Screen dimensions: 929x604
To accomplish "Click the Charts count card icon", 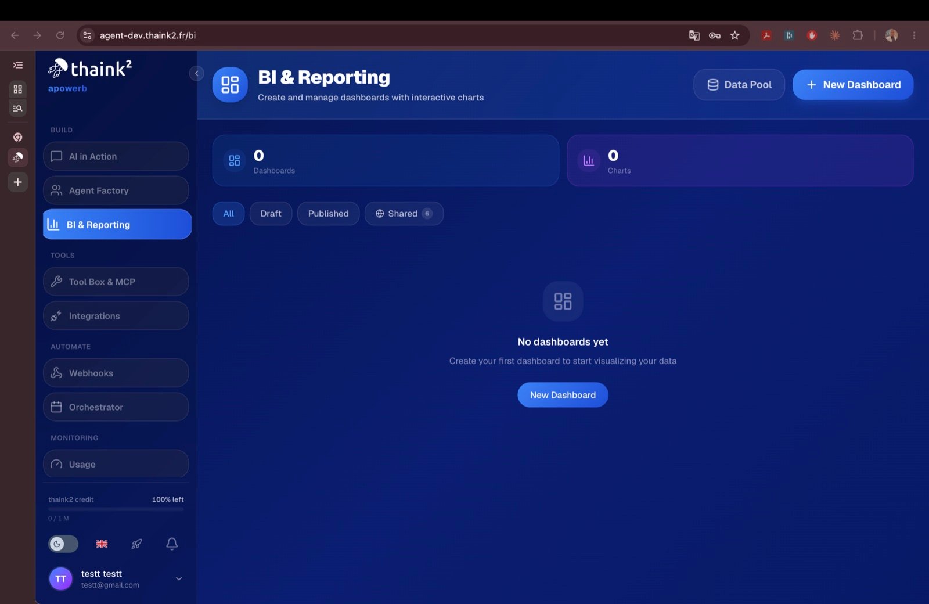I will [x=589, y=161].
